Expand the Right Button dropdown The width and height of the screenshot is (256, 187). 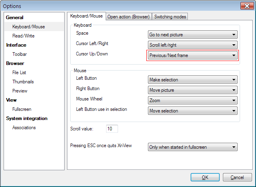click(x=193, y=90)
